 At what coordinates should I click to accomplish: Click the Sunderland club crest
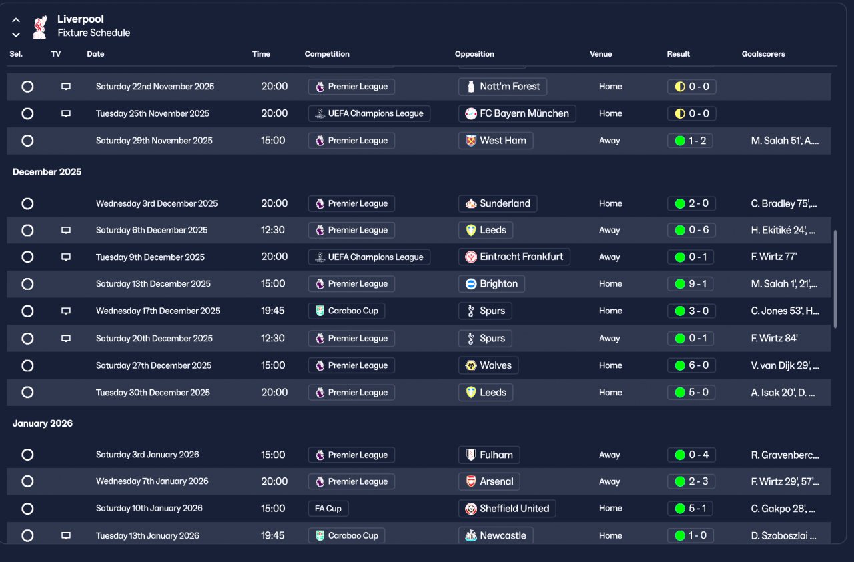[471, 204]
